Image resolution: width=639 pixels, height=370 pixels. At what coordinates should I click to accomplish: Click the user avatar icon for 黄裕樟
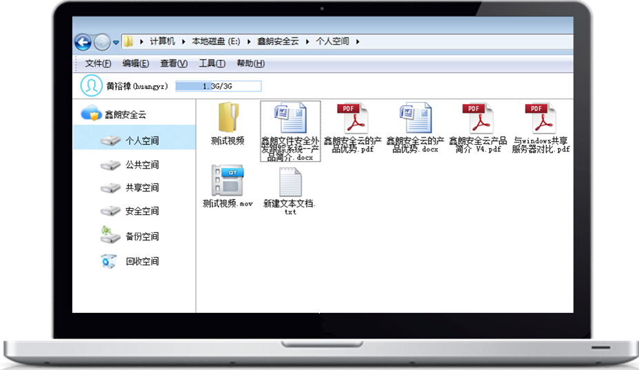91,85
